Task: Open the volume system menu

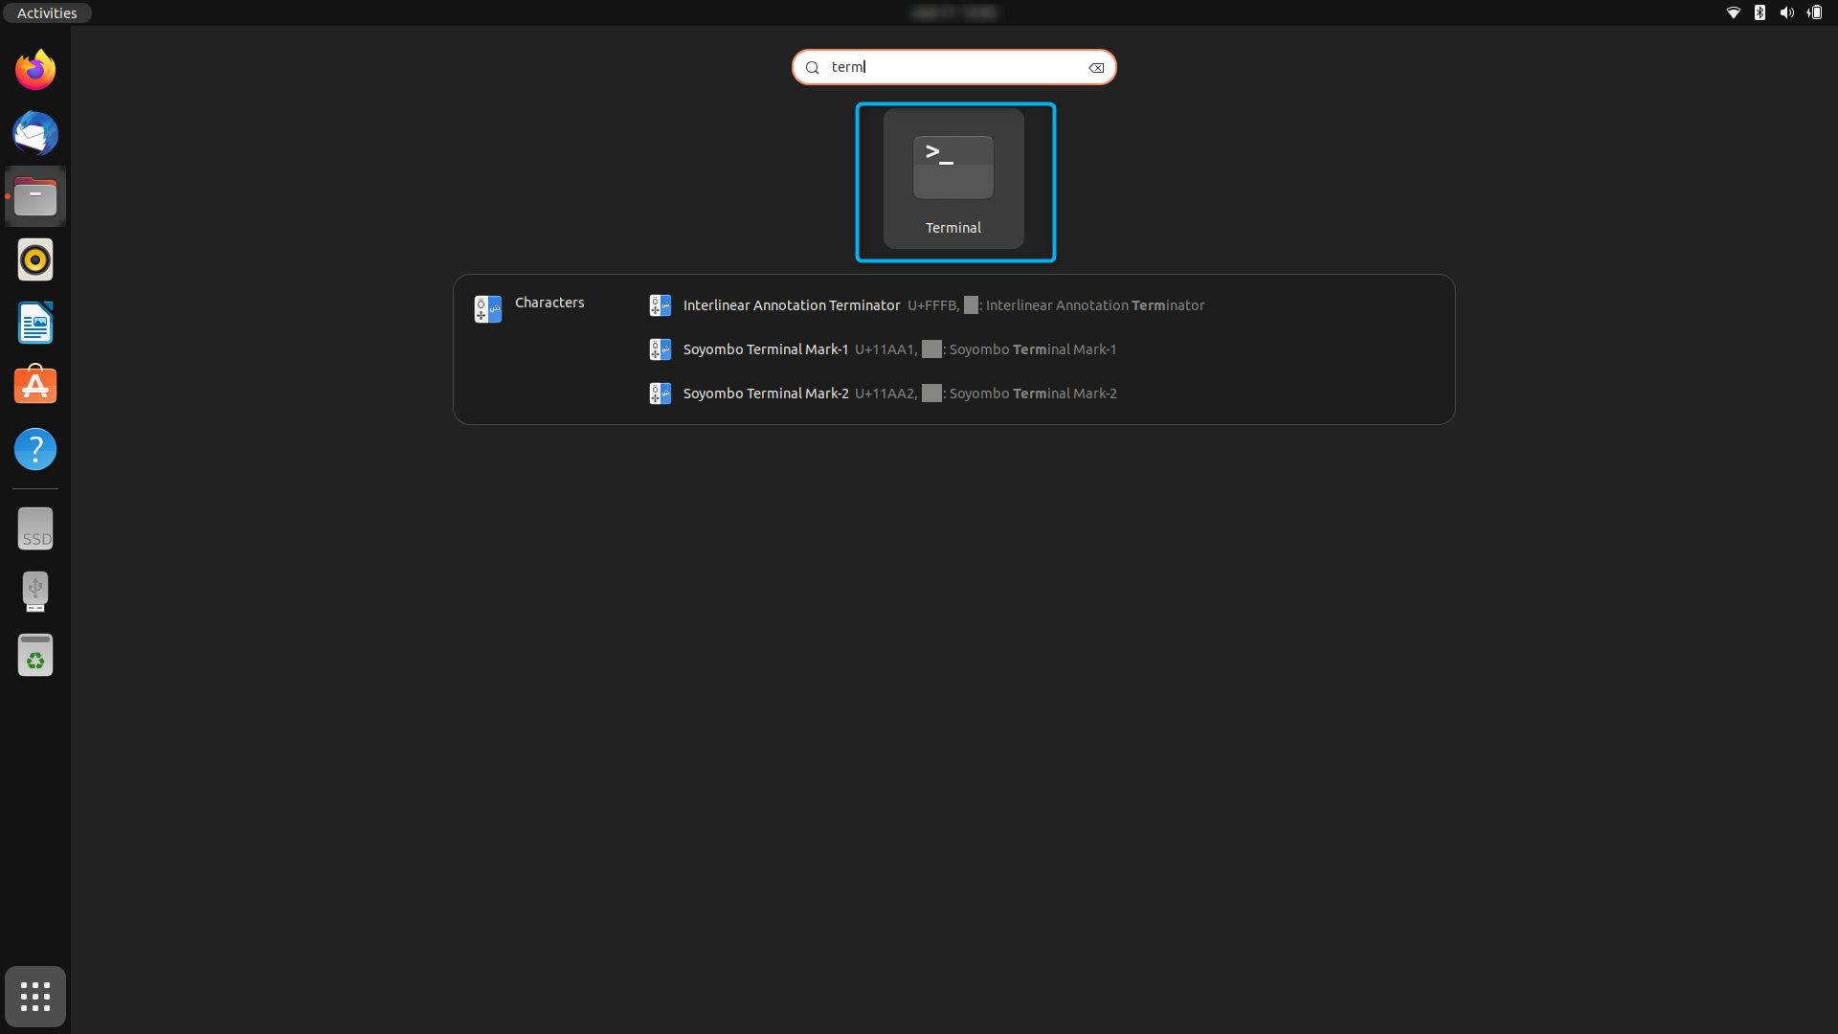Action: click(x=1786, y=12)
